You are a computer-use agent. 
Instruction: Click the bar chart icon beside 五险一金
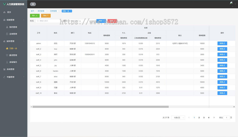click(x=7, y=48)
